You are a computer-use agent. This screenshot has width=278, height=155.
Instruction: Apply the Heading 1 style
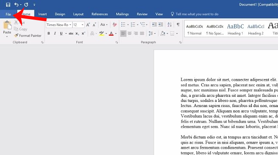click(235, 29)
